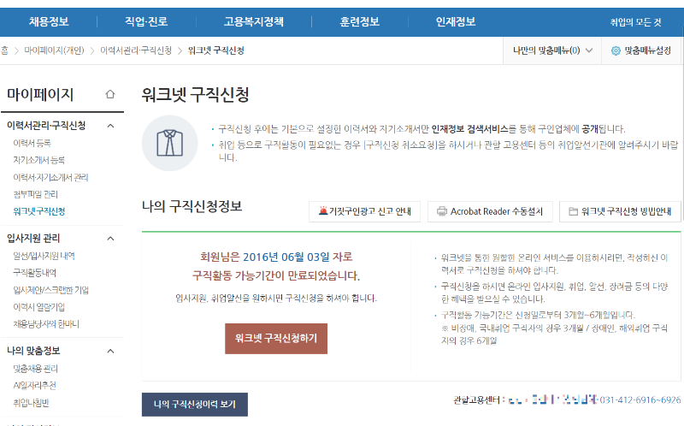
Task: Click the siren icon on 거짓구인광고 신고 안내
Action: [x=323, y=211]
